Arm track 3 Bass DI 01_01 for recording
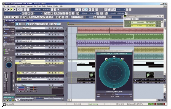This screenshot has width=171, height=109. point(55,41)
